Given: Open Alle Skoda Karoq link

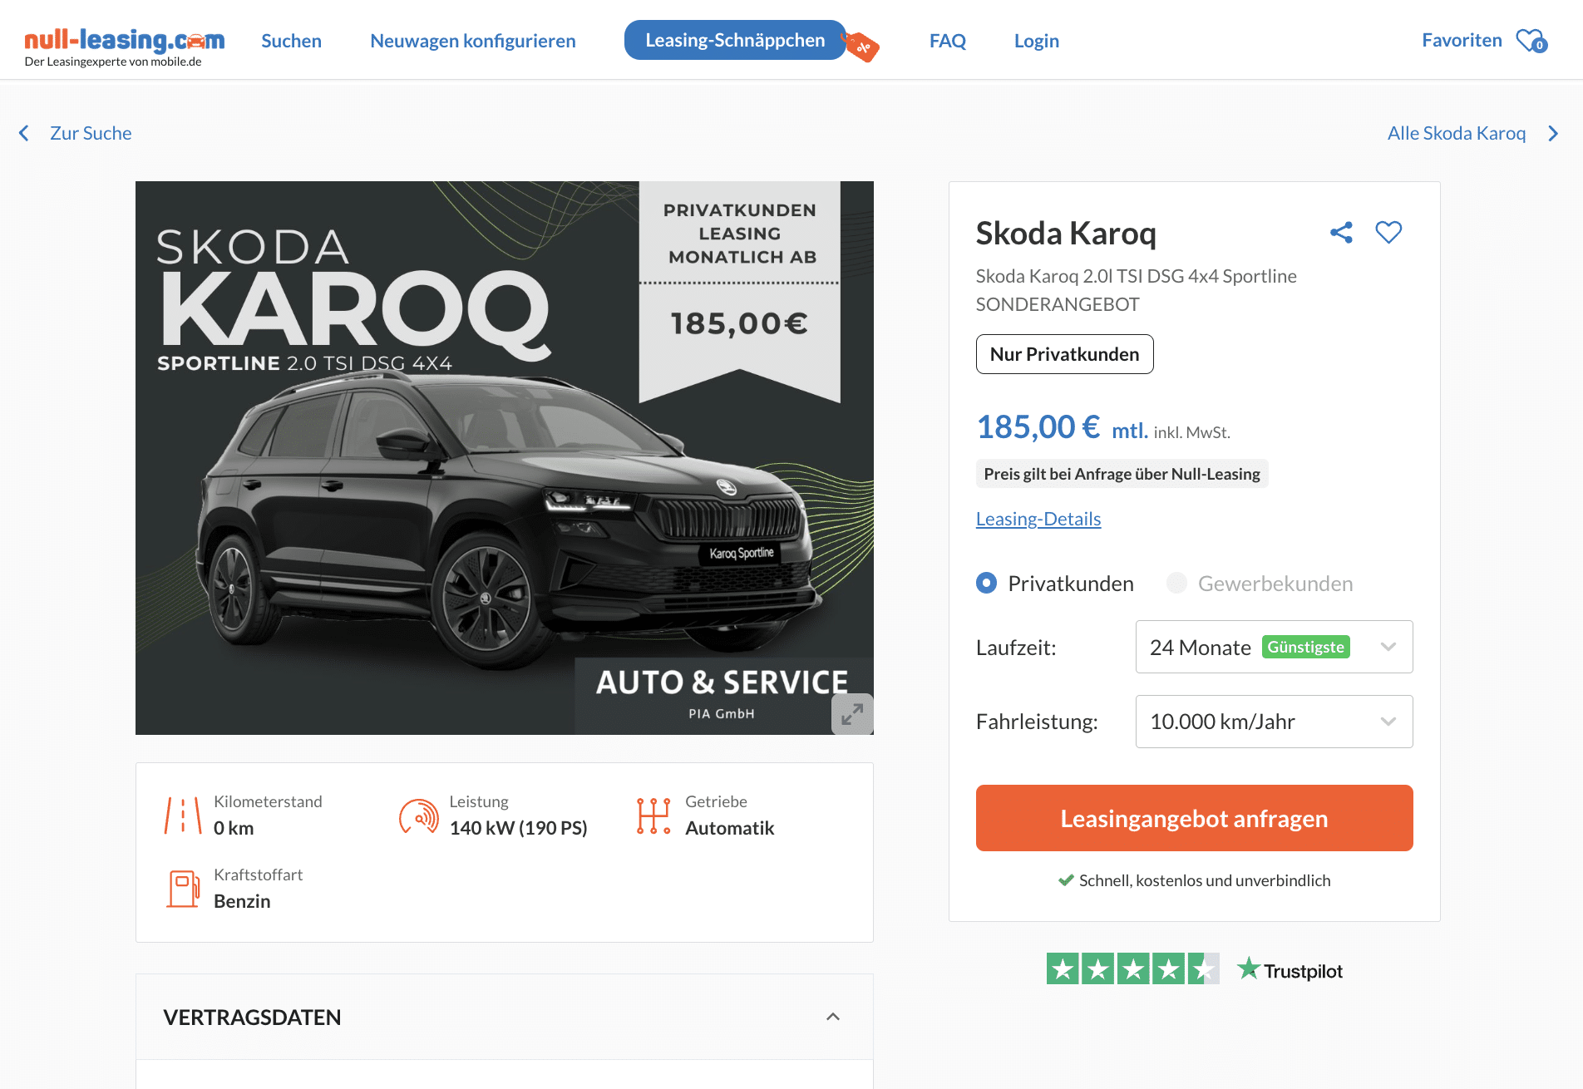Looking at the screenshot, I should point(1457,133).
